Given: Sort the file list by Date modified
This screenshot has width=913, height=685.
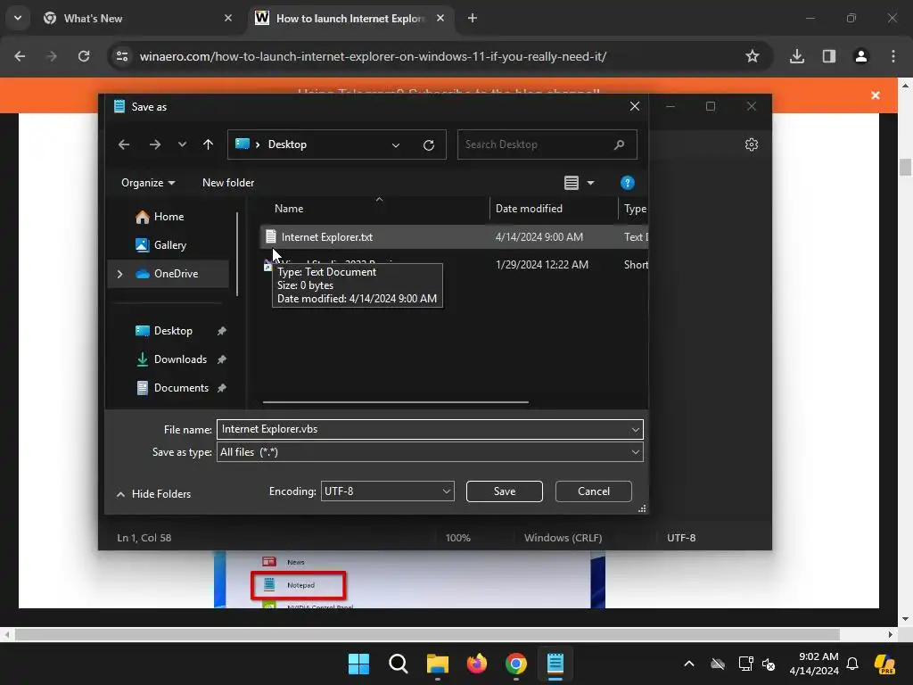Looking at the screenshot, I should (x=529, y=209).
